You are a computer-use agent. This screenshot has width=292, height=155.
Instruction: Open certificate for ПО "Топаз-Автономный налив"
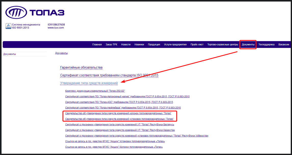click(x=128, y=96)
